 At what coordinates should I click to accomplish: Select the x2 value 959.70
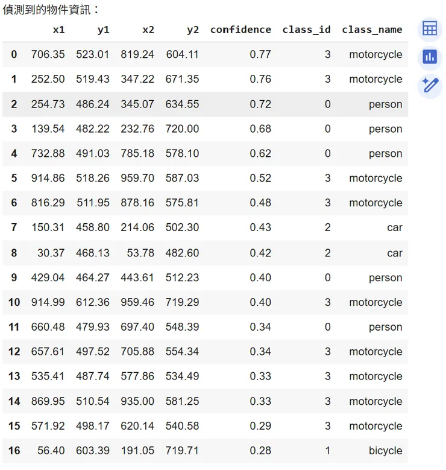[137, 178]
